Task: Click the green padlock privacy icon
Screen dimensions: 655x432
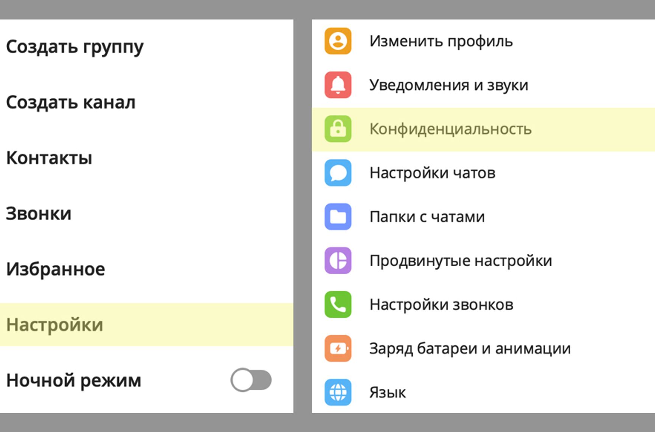Action: tap(338, 129)
